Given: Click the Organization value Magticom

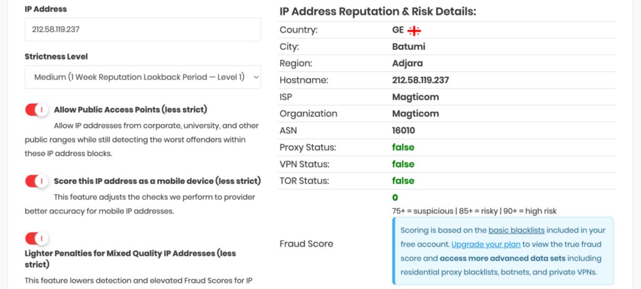Looking at the screenshot, I should 416,114.
